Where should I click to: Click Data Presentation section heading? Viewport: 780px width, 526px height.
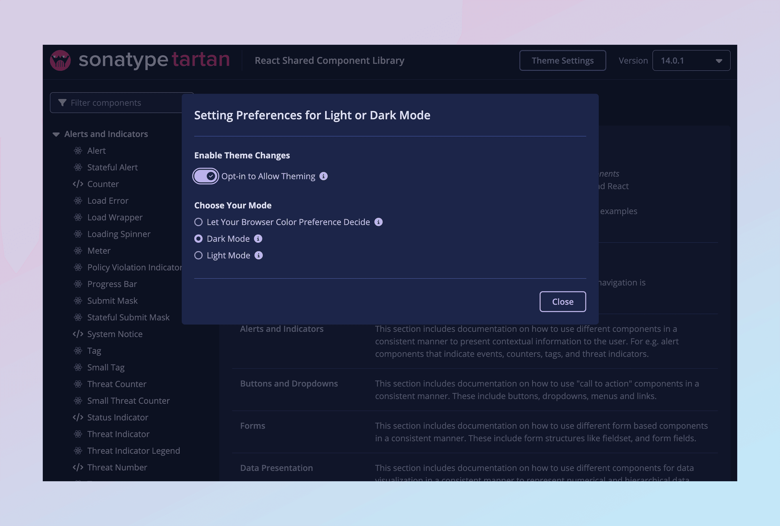point(276,468)
